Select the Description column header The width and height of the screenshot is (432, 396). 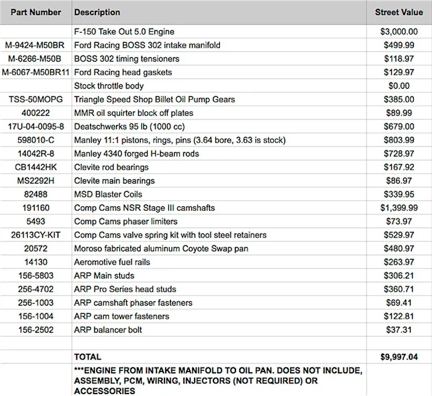(x=97, y=12)
